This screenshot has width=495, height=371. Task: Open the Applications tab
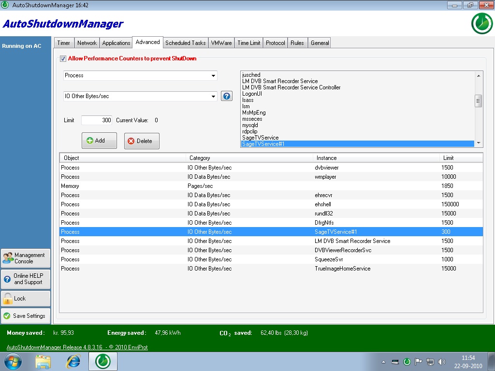116,43
